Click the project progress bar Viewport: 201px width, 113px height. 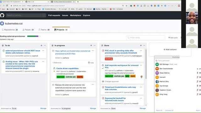click(x=34, y=36)
